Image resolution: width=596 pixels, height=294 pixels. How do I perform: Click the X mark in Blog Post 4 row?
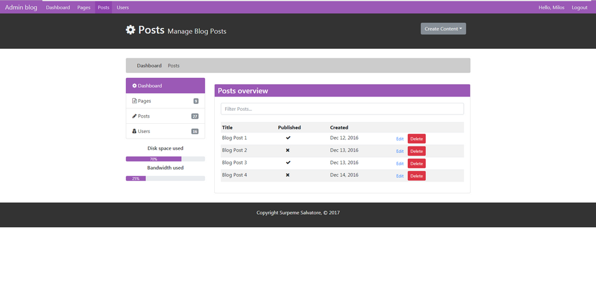[287, 175]
